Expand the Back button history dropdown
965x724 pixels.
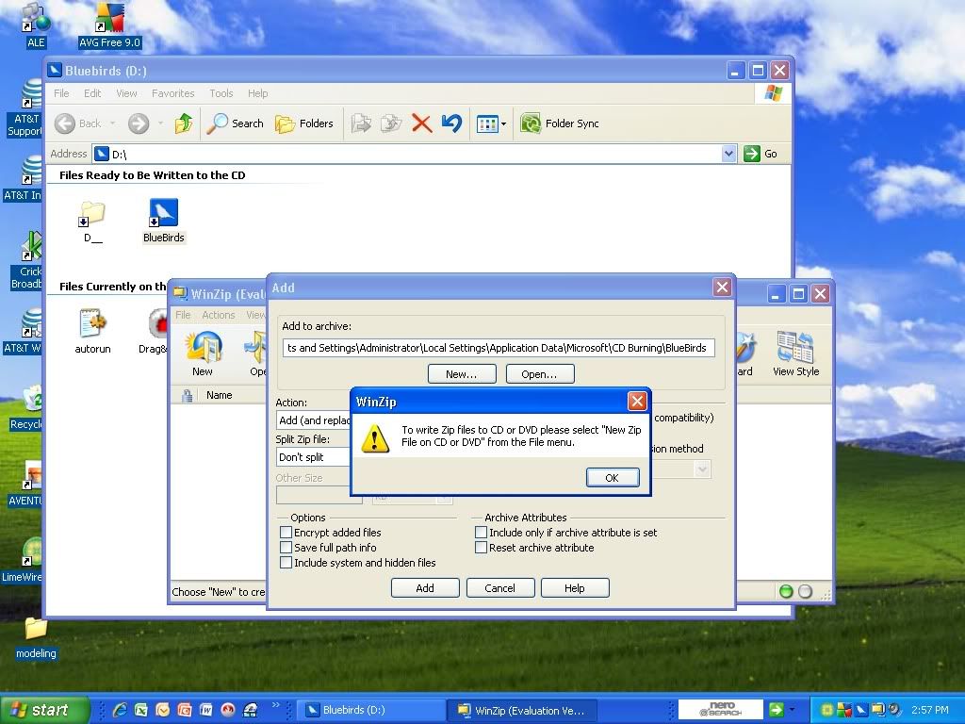point(113,123)
